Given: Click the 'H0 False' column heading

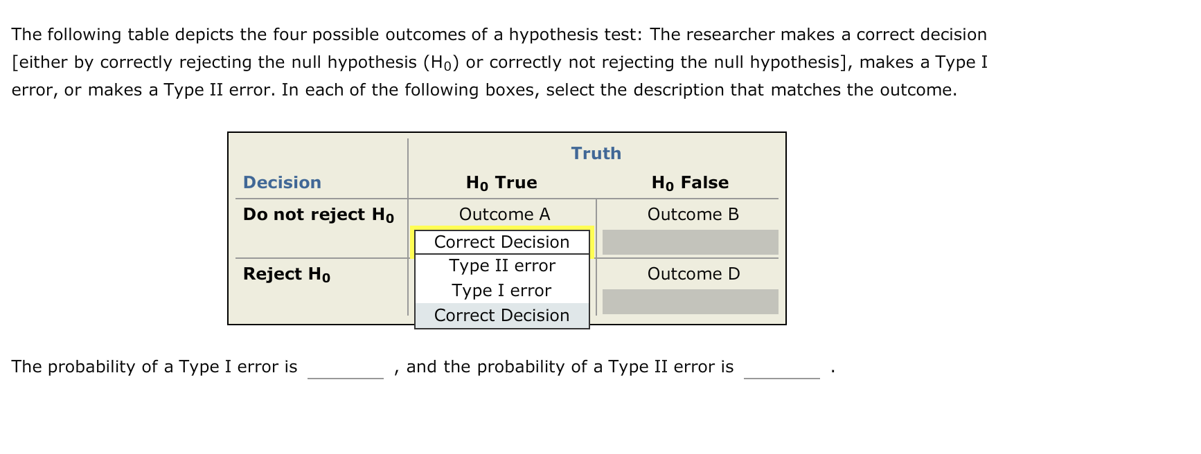Looking at the screenshot, I should coord(689,182).
